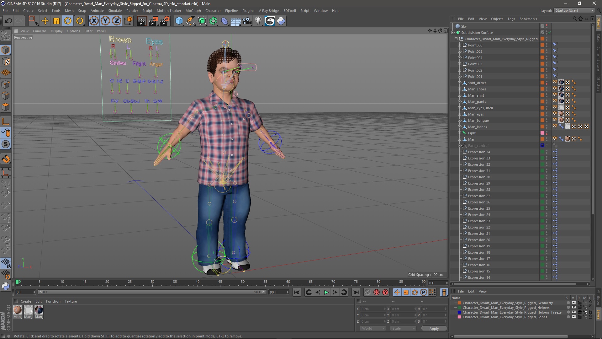Click the Spline Pen tool icon
The width and height of the screenshot is (602, 339).
[190, 21]
